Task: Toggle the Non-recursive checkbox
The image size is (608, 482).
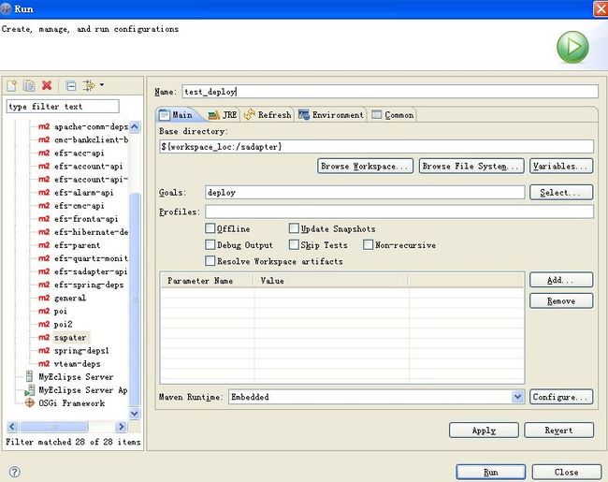Action: coord(368,244)
